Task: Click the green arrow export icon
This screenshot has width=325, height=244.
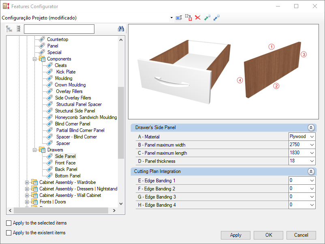Action: (x=207, y=18)
